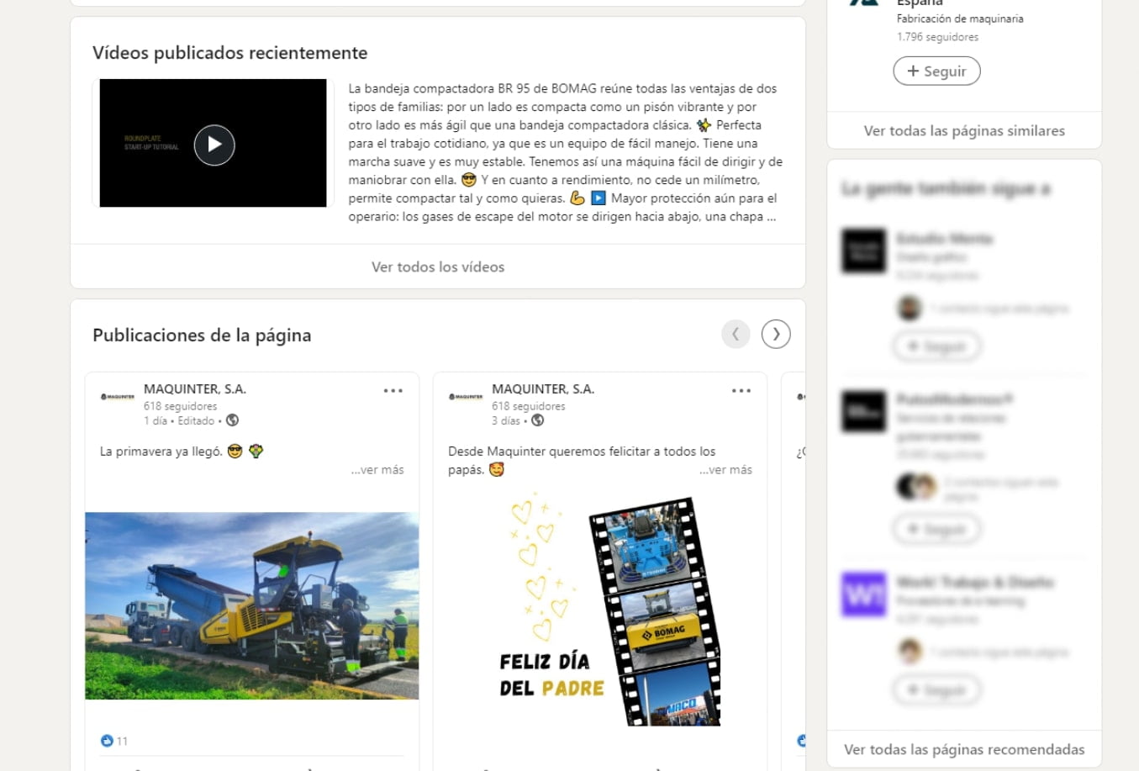View the 11 reactions on first post
Screen dimensions: 1139x771
114,741
